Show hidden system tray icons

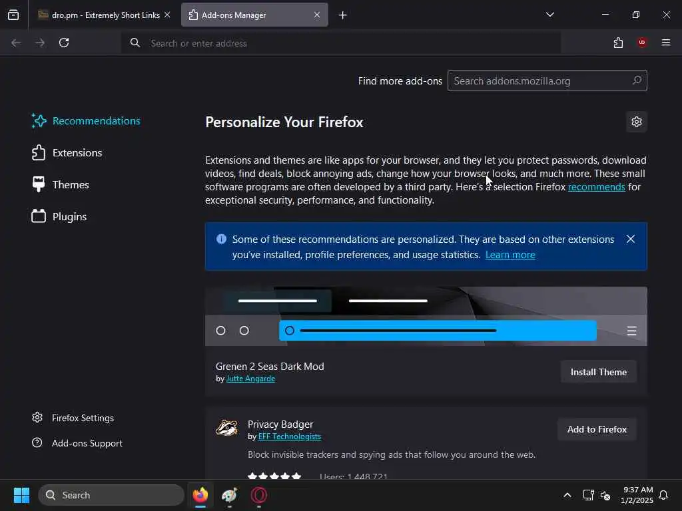(567, 495)
